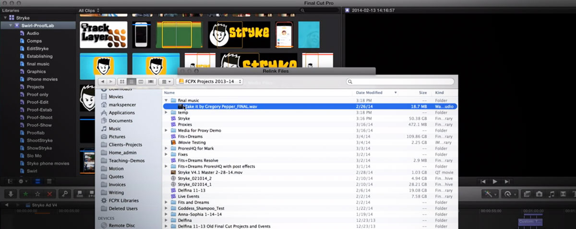Select the Stryke logo clip thumbnail
The width and height of the screenshot is (576, 229).
click(x=239, y=34)
